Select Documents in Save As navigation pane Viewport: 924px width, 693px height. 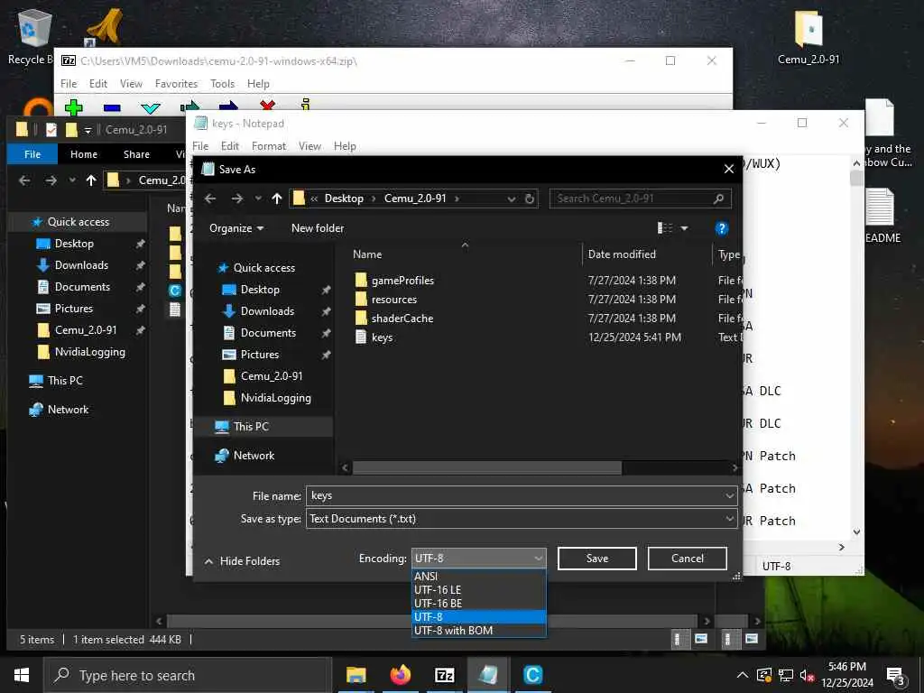point(268,333)
